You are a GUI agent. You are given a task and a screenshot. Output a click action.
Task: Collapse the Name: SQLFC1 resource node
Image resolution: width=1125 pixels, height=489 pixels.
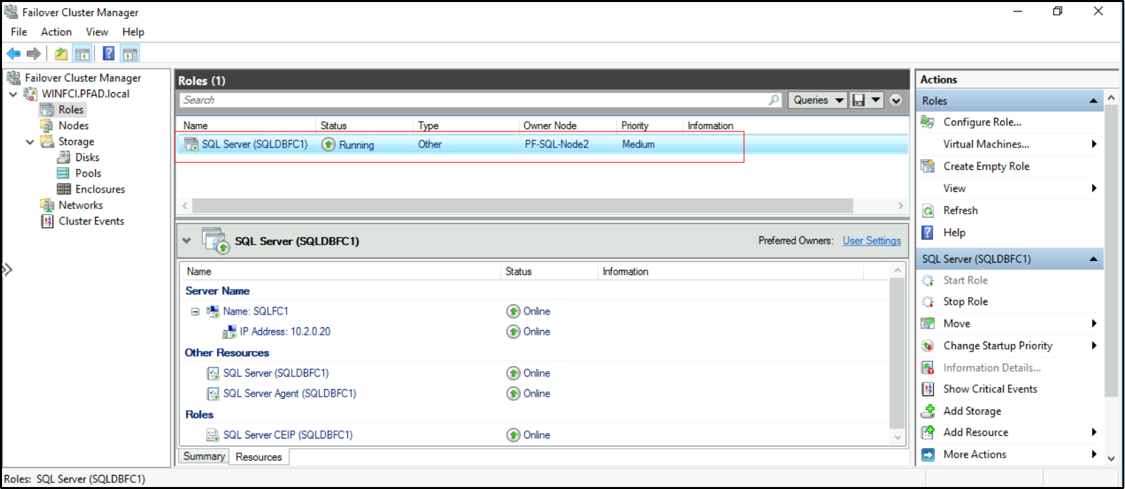(x=195, y=312)
